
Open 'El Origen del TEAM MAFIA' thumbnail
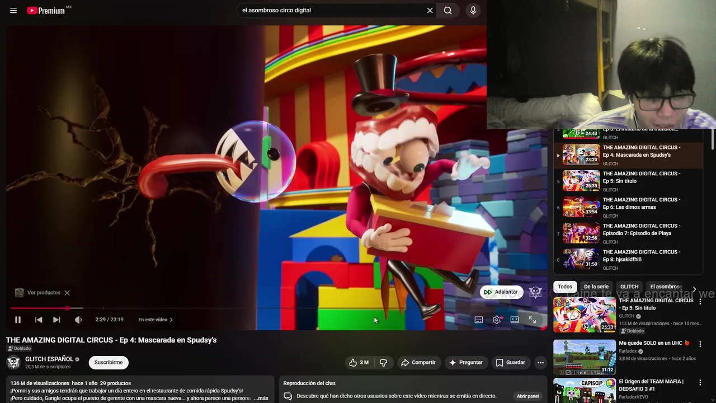pyautogui.click(x=585, y=391)
